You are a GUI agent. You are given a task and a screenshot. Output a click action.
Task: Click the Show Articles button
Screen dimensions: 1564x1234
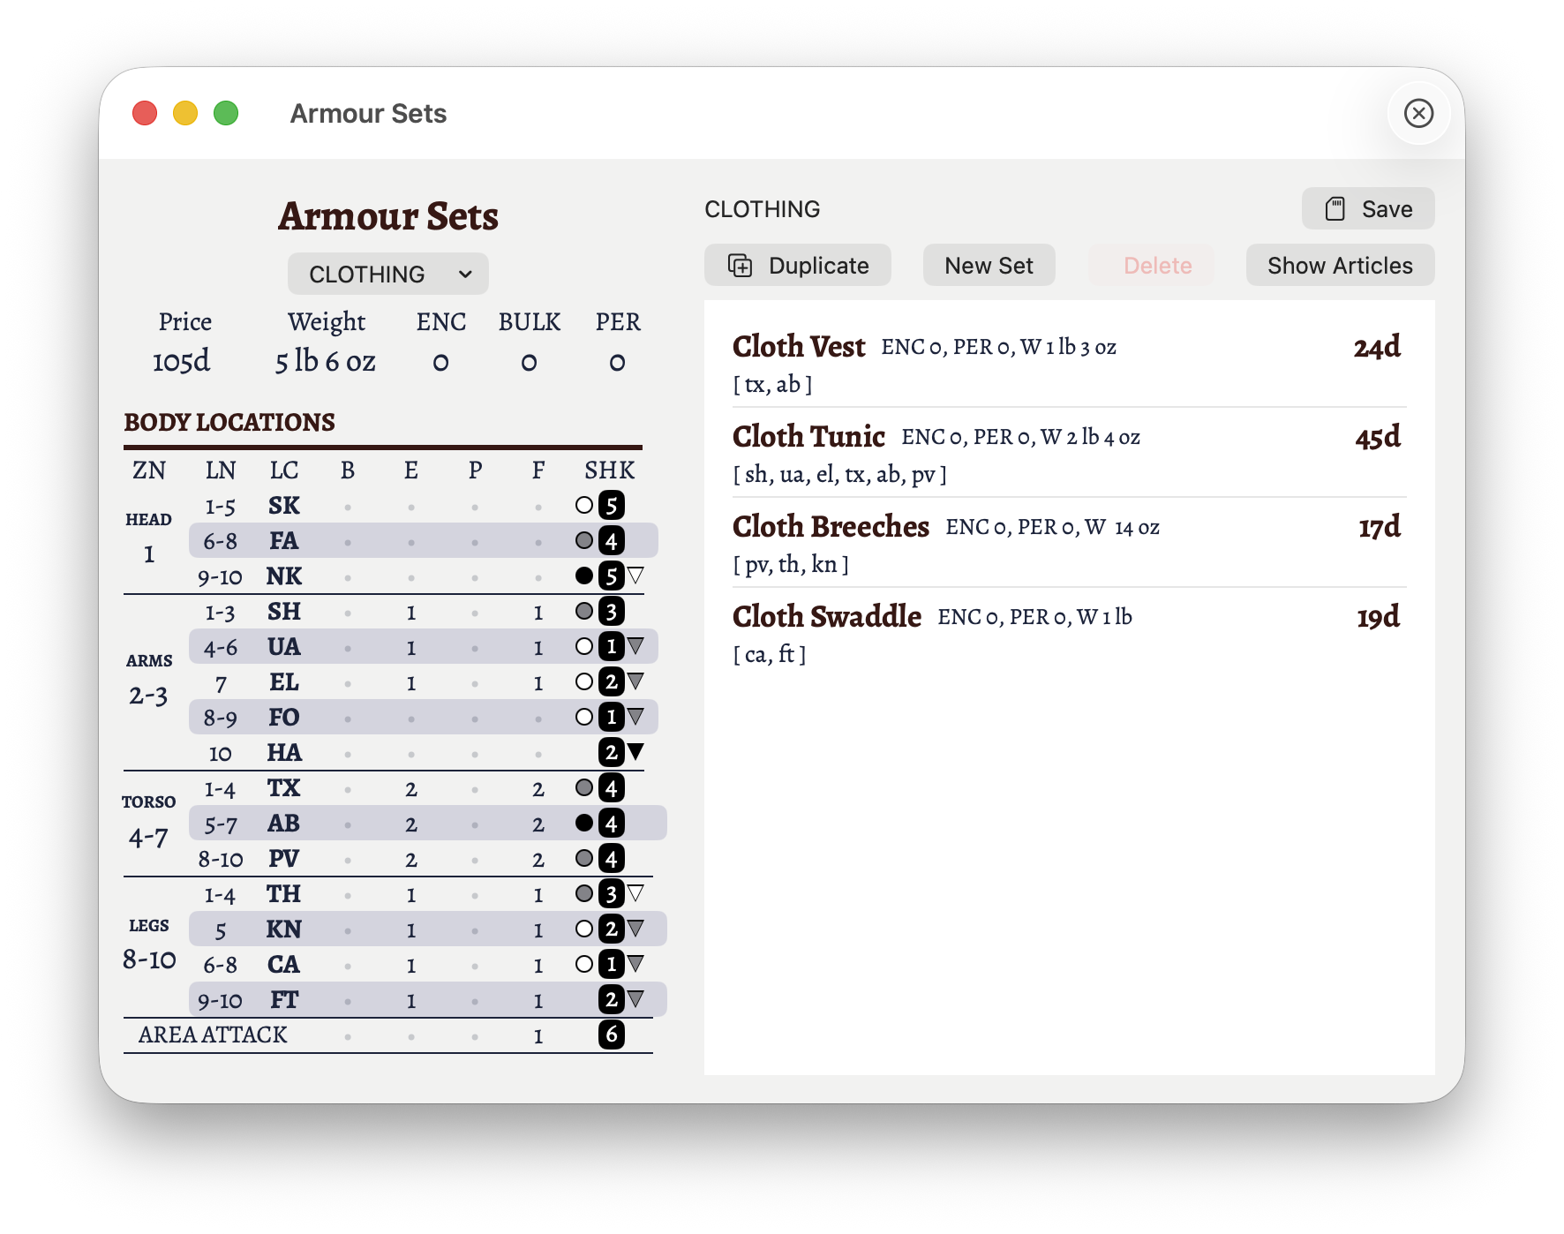pos(1340,265)
